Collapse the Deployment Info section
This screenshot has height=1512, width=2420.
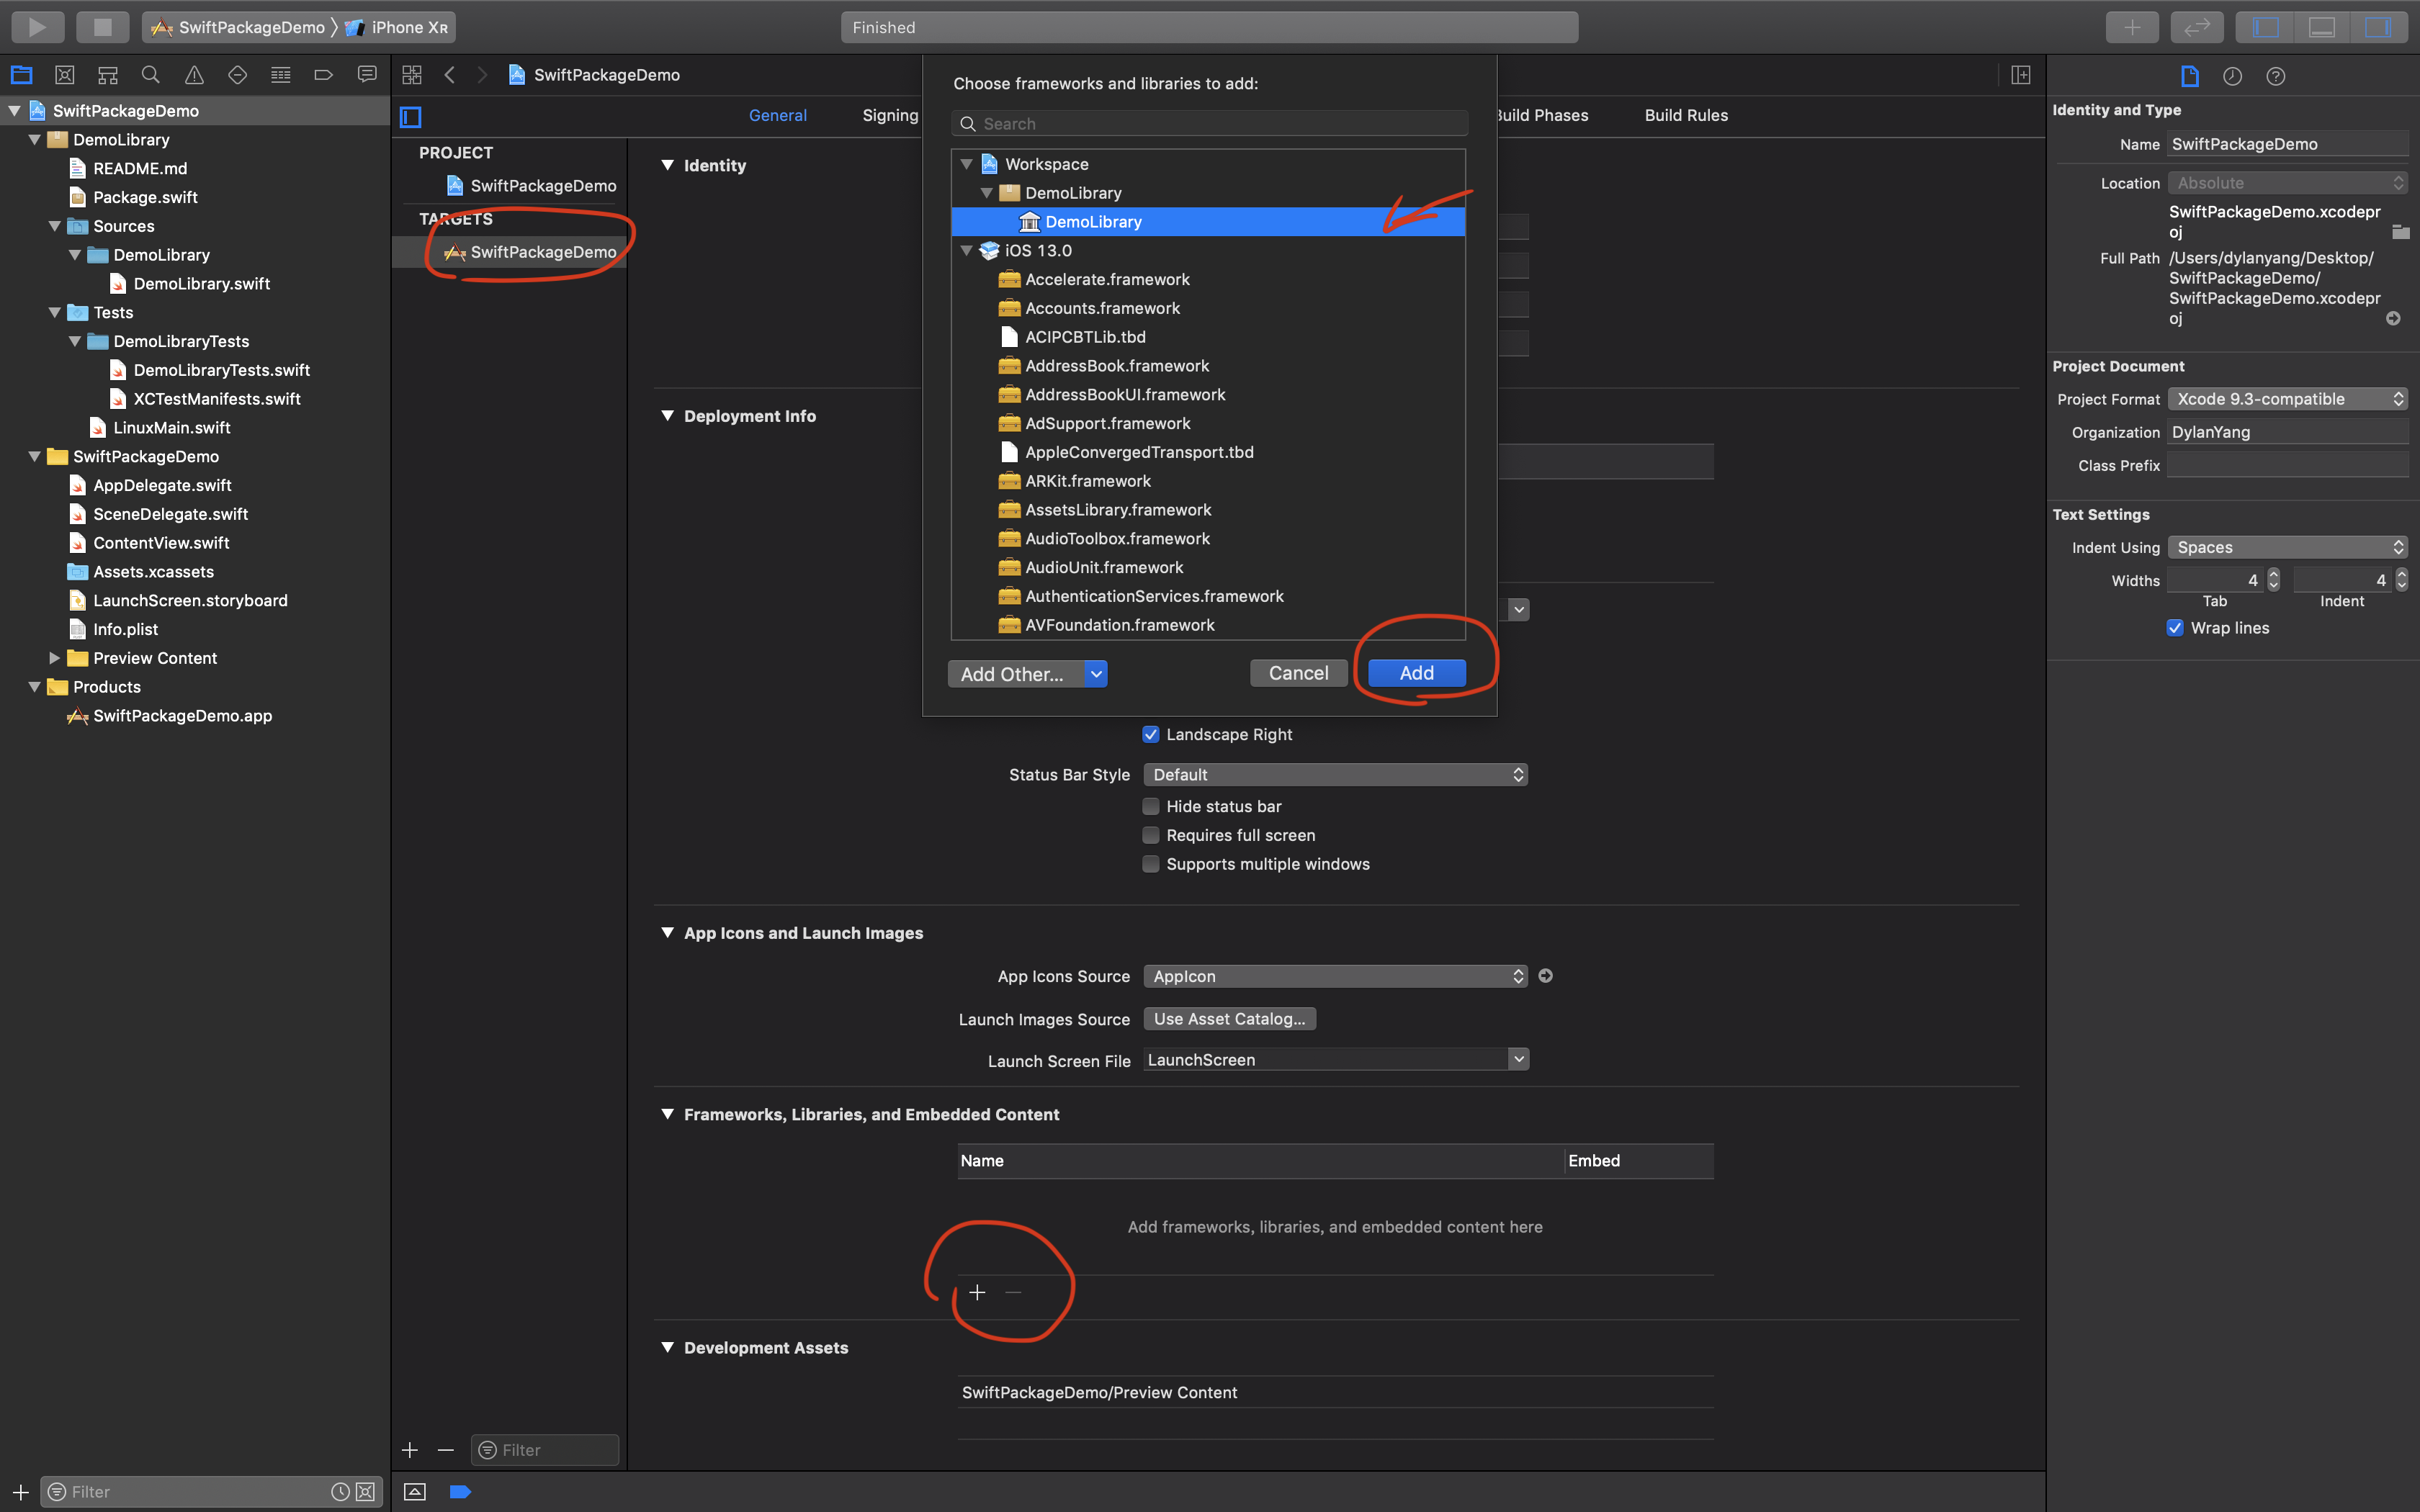pyautogui.click(x=667, y=416)
